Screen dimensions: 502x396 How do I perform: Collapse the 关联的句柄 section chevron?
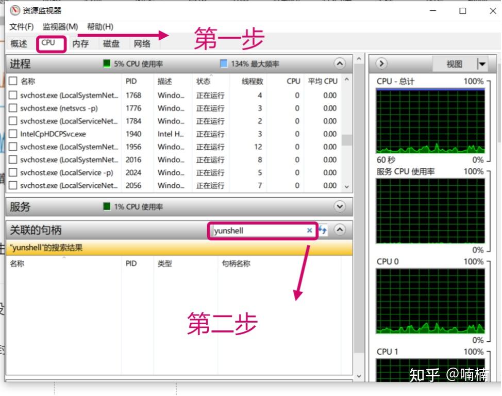coord(340,230)
